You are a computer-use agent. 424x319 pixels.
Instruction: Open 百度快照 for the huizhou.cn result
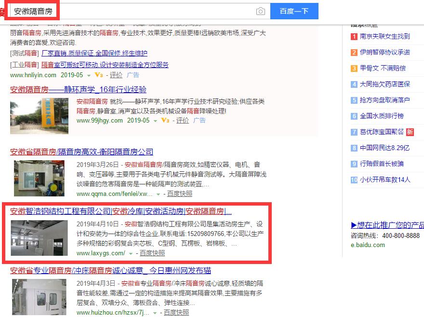tap(176, 313)
